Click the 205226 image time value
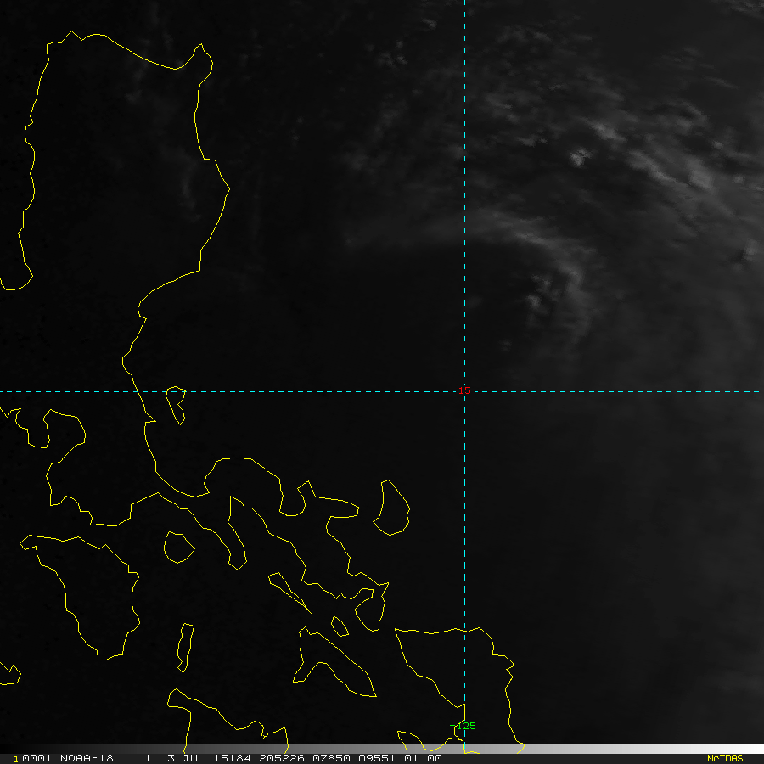This screenshot has height=764, width=764. click(282, 758)
